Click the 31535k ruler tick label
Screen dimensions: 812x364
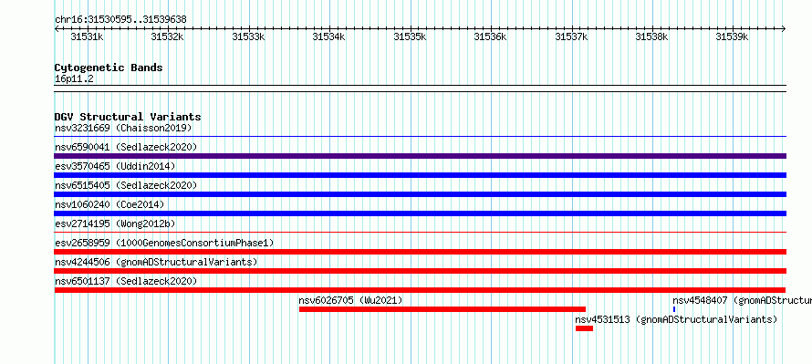[411, 36]
